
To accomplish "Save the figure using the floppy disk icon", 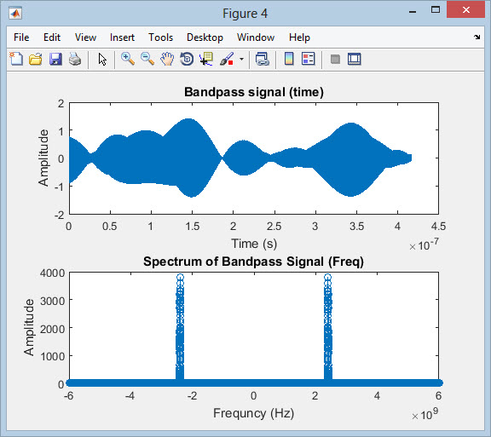I will 55,59.
